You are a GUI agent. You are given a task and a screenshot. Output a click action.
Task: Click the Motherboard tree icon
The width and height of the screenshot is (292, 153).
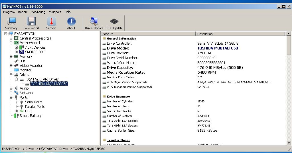pyautogui.click(x=16, y=43)
